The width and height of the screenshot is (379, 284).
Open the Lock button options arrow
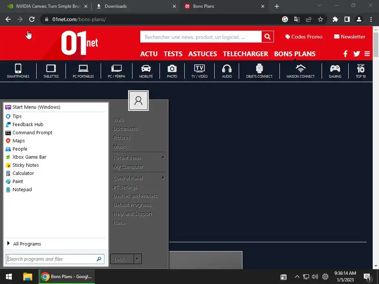pyautogui.click(x=137, y=259)
